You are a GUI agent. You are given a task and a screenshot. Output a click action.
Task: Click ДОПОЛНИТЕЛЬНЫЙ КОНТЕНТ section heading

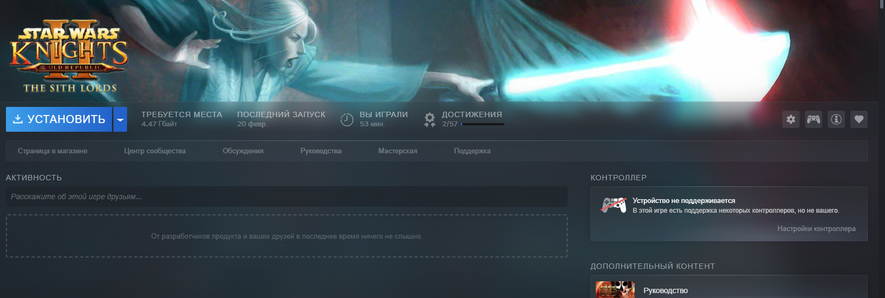[653, 266]
